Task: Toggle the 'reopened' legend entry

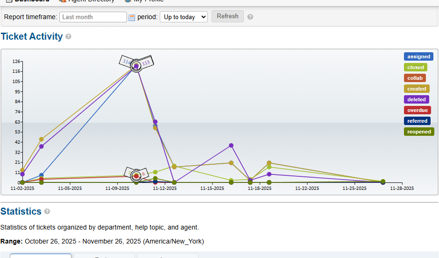Action: 419,132
